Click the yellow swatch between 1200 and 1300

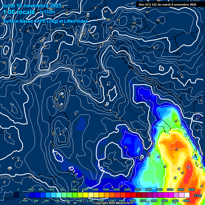[86, 195]
